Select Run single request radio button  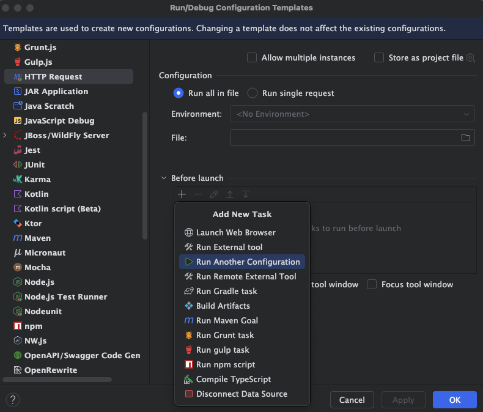coord(253,93)
